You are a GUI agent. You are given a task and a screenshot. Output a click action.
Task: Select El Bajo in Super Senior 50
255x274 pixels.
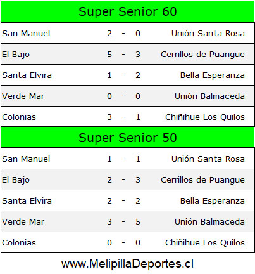tap(16, 180)
